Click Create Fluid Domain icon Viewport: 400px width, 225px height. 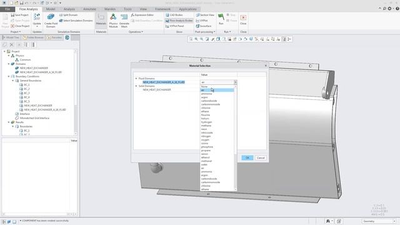click(51, 17)
